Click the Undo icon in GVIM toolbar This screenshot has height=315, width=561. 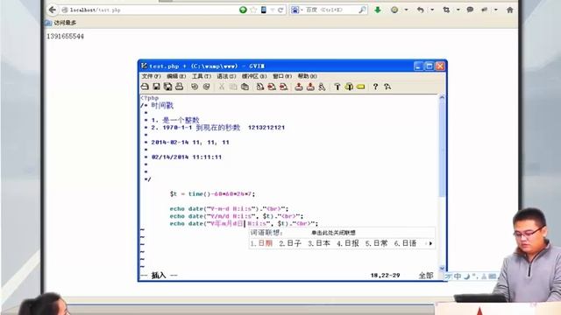pos(195,87)
